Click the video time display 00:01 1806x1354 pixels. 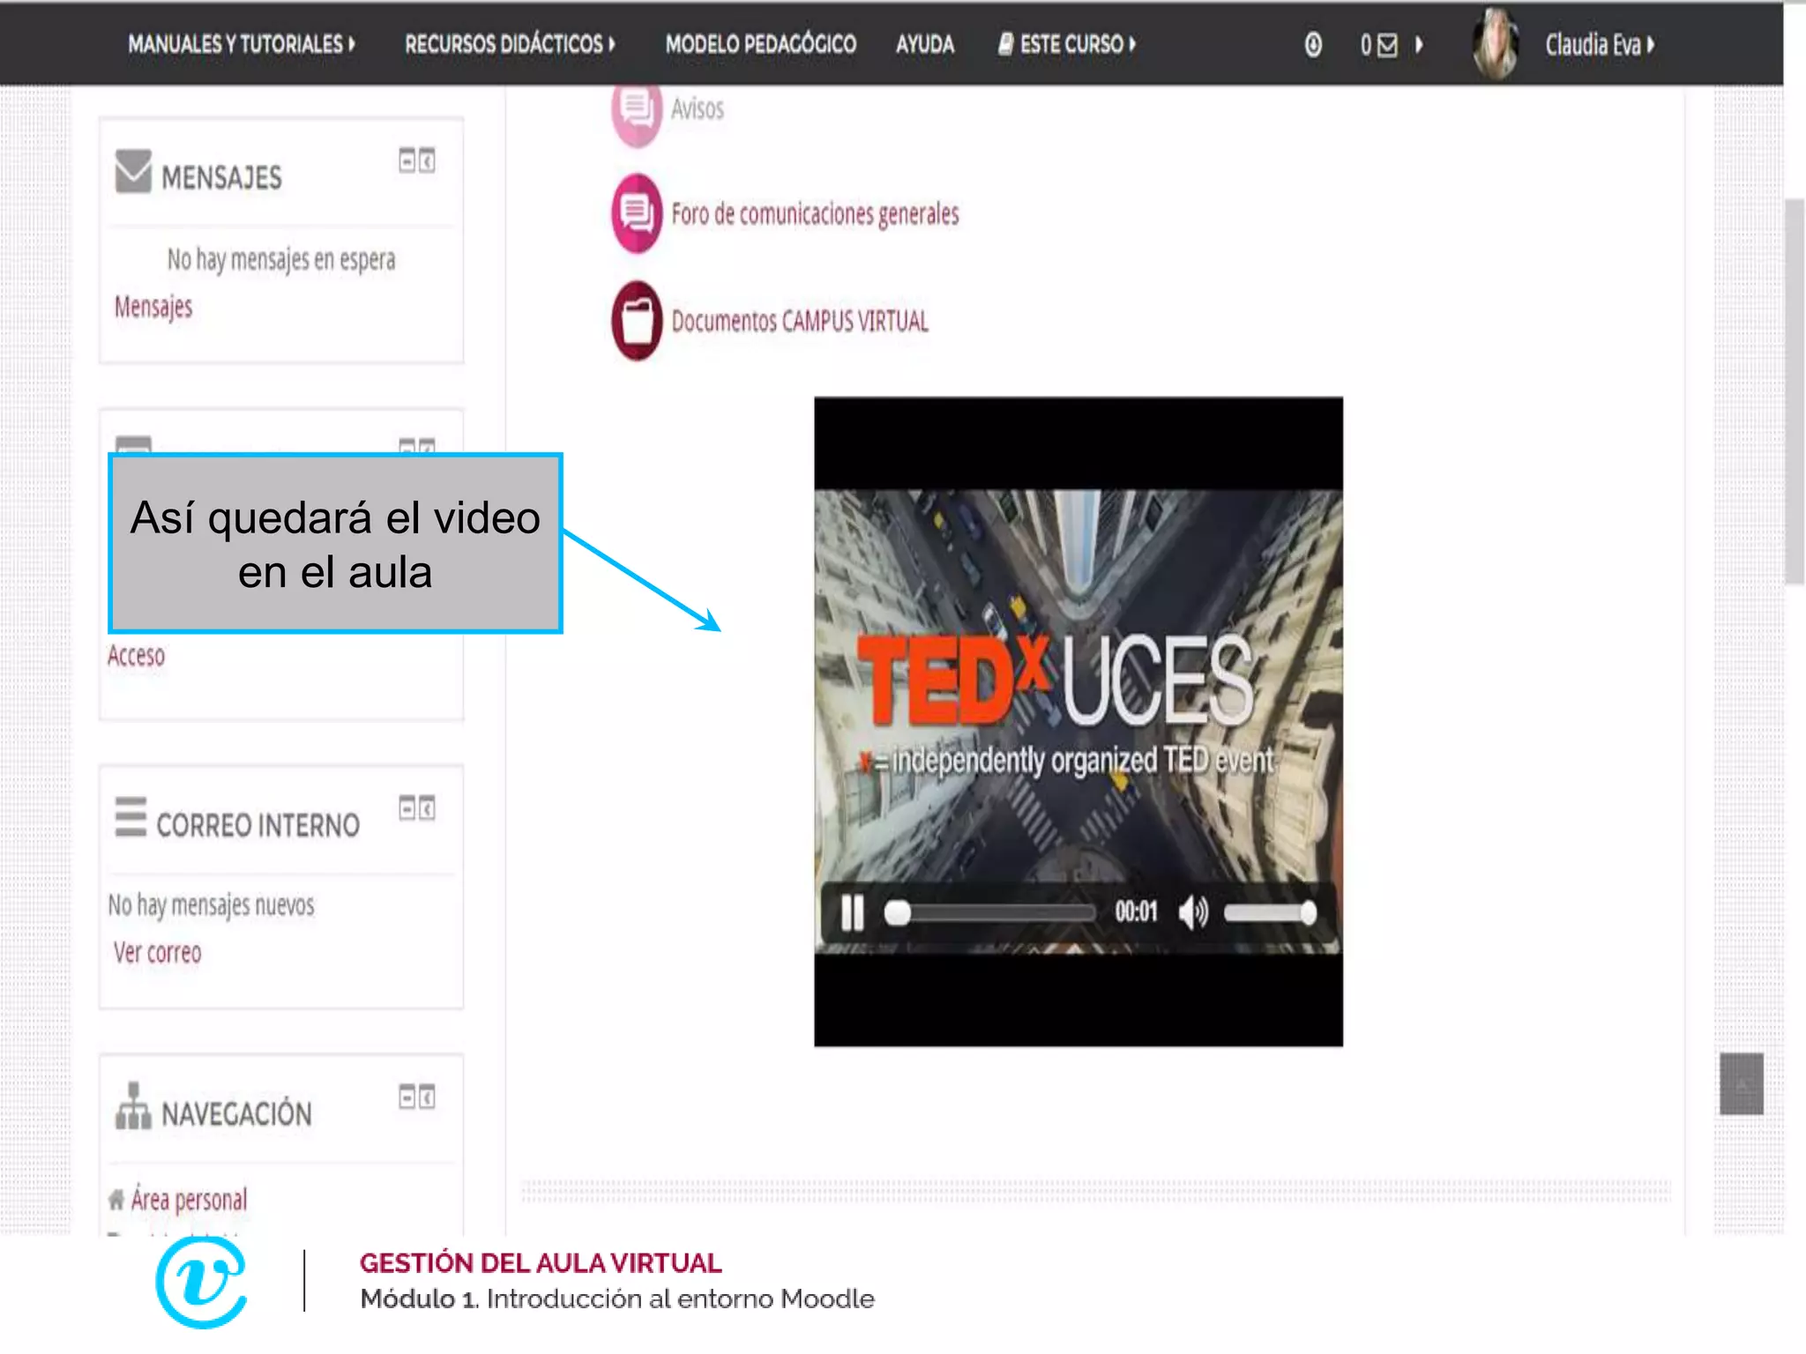point(1136,911)
